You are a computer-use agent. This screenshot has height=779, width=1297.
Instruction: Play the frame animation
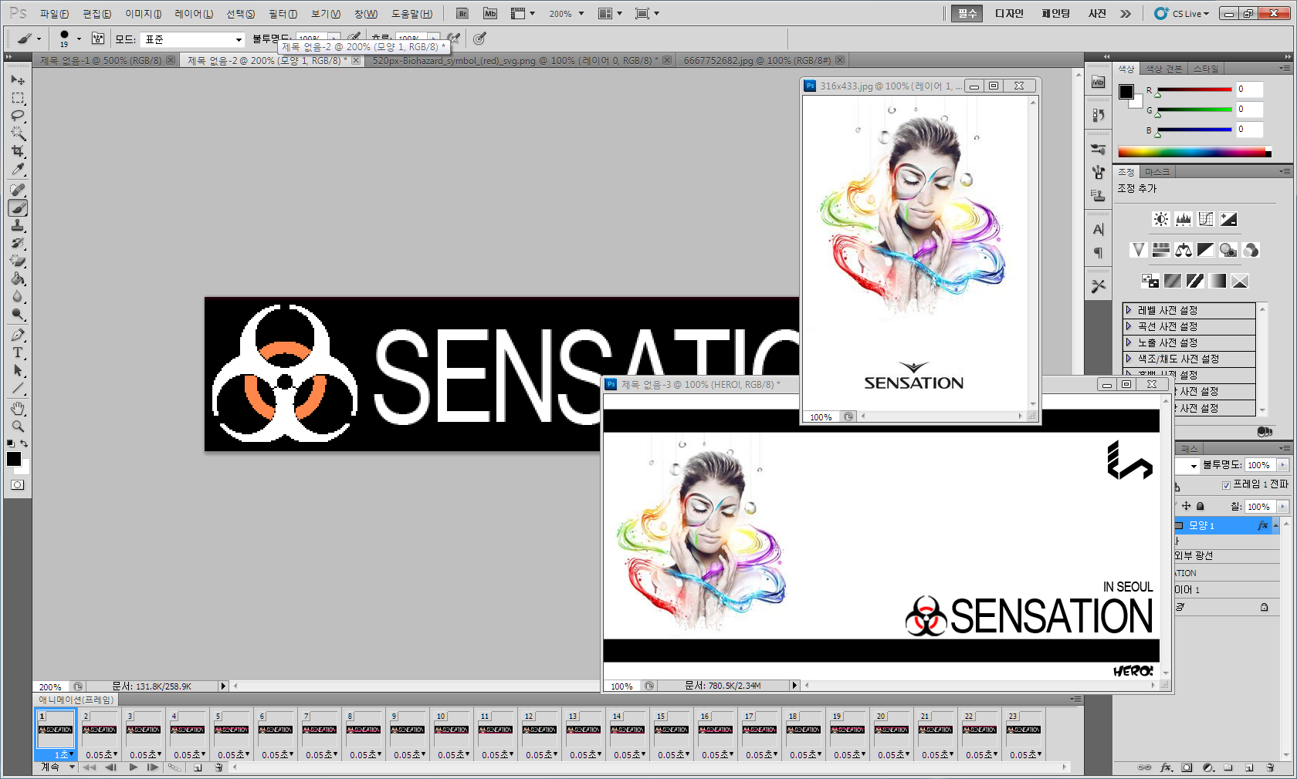(x=134, y=767)
